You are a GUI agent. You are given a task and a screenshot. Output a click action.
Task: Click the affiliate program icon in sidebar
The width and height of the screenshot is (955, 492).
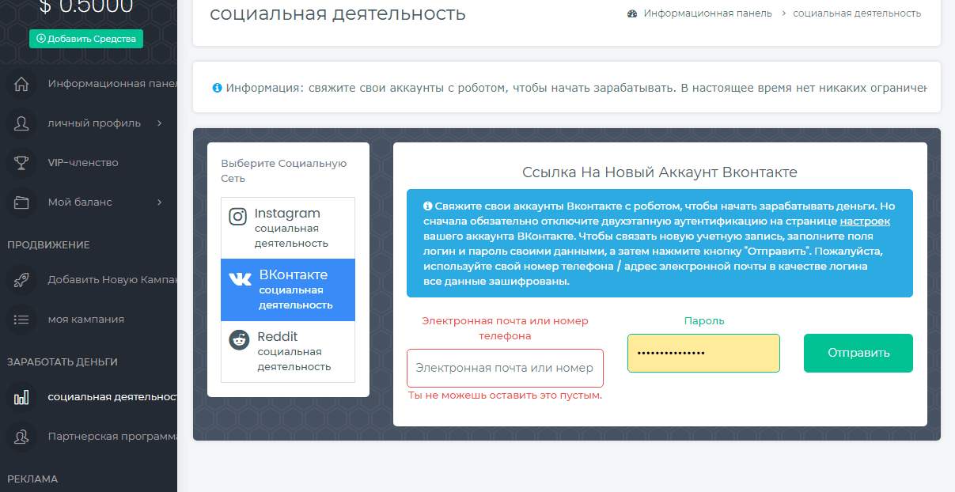click(x=21, y=437)
